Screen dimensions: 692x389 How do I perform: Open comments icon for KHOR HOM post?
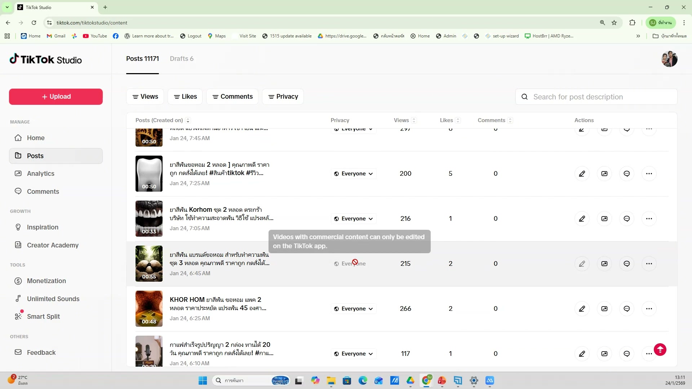point(627,309)
